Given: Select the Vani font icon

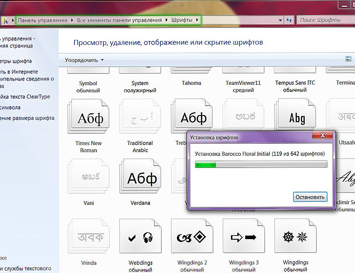Looking at the screenshot, I should click(88, 176).
